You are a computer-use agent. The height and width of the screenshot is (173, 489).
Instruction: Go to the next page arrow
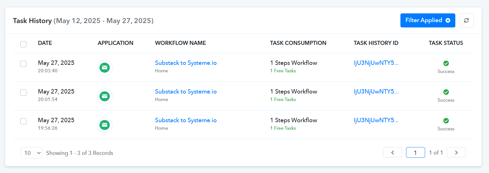(x=456, y=152)
